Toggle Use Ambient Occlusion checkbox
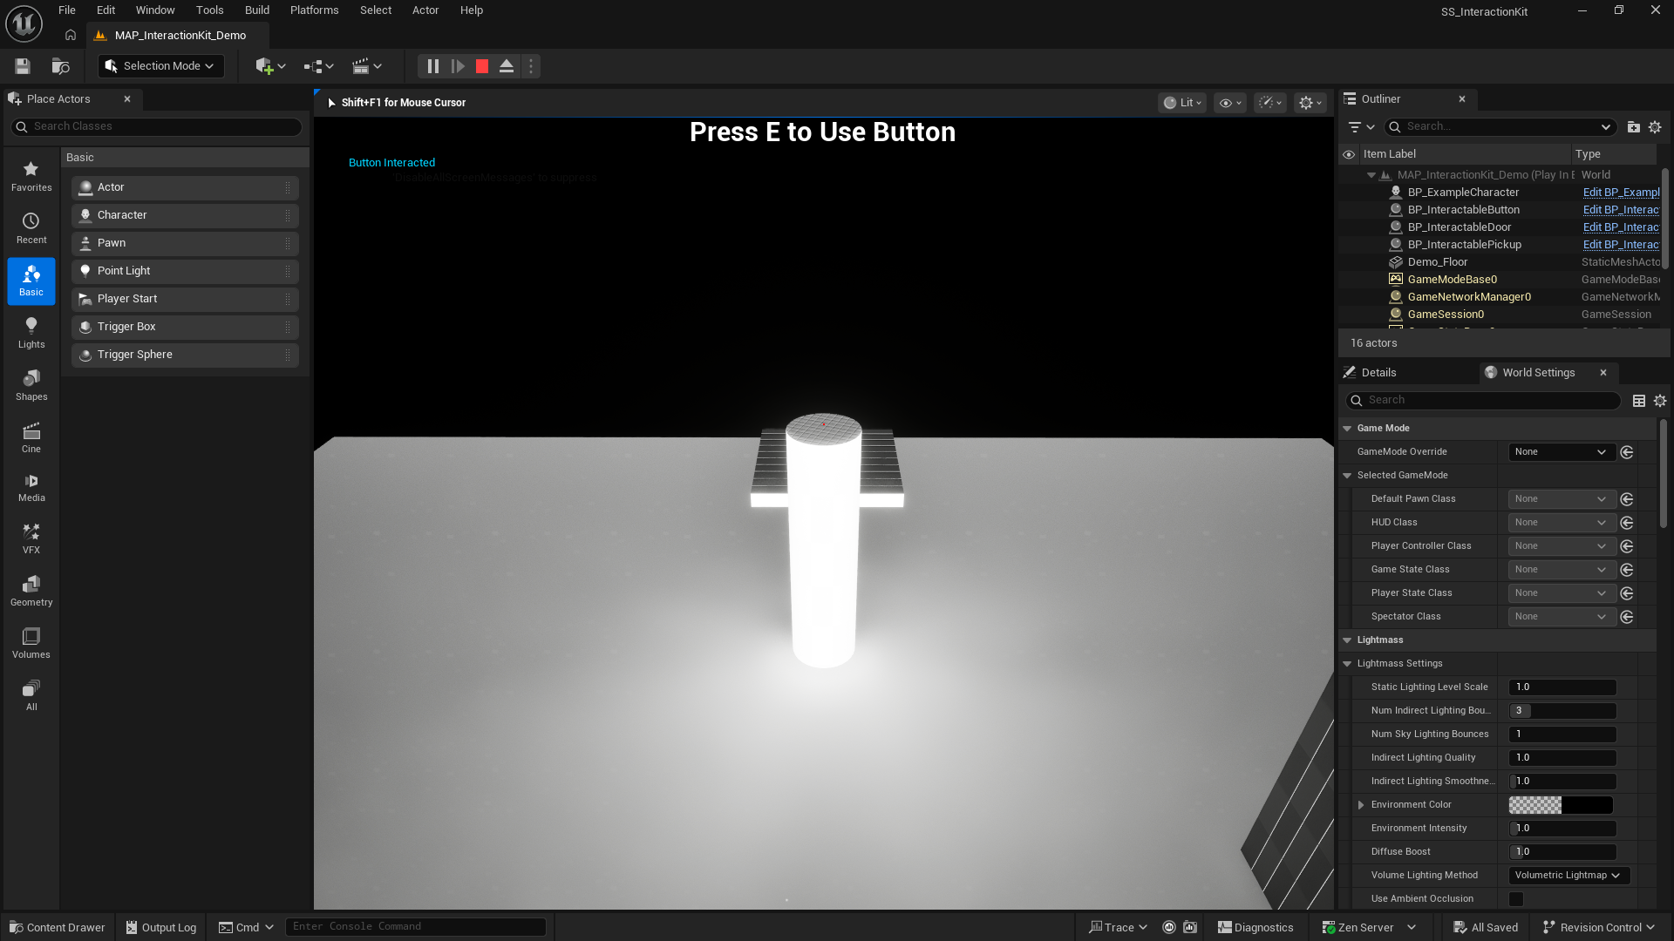 (1516, 899)
